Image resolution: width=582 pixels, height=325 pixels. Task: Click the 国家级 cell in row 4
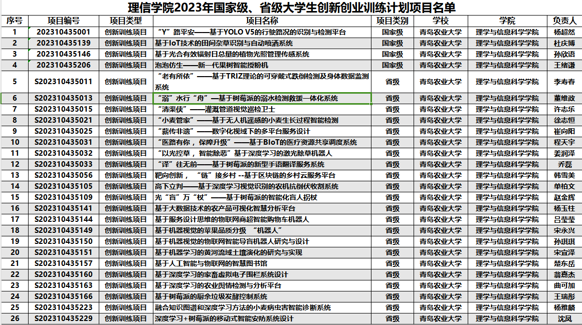click(392, 65)
